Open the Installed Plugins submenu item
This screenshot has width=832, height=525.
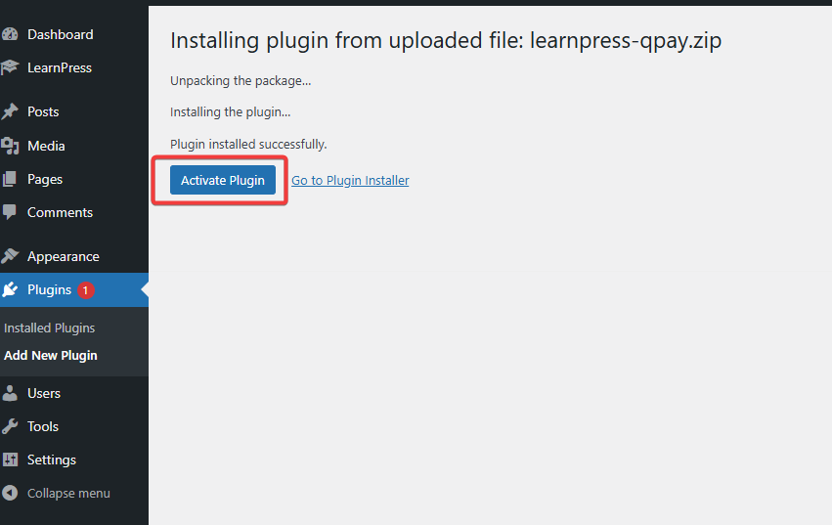coord(49,328)
